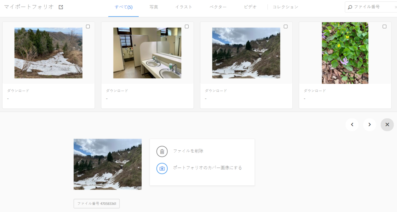Viewport: 397px width, 212px height.
Task: Click ファイルを削除 link
Action: (x=188, y=151)
